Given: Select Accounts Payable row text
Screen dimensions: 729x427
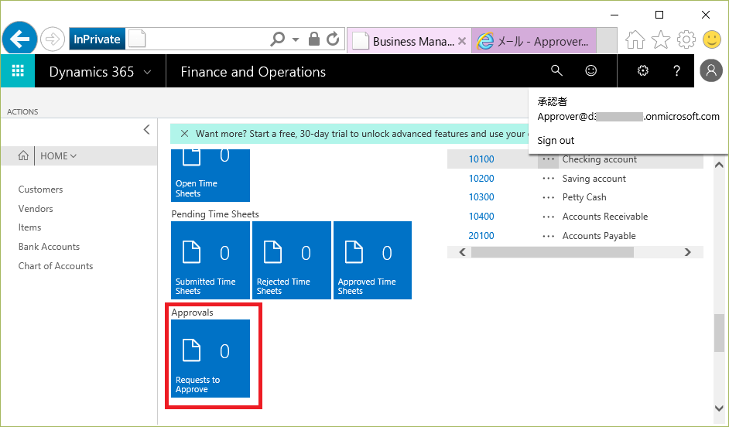Looking at the screenshot, I should pos(599,236).
